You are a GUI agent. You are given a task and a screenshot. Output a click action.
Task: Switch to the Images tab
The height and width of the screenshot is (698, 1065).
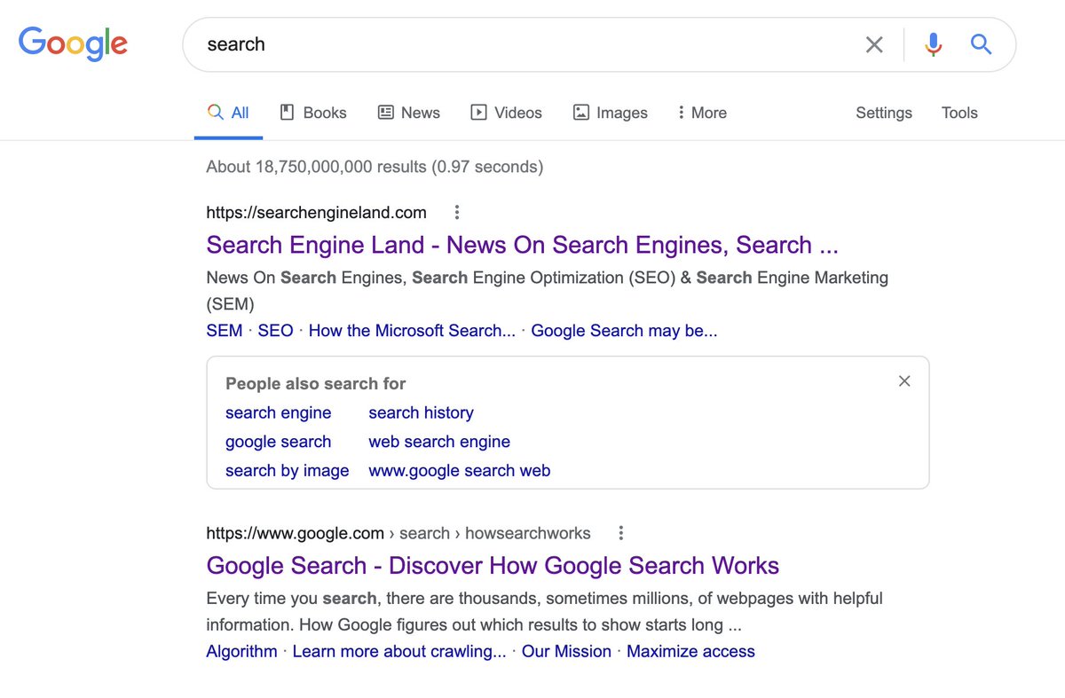(x=611, y=113)
